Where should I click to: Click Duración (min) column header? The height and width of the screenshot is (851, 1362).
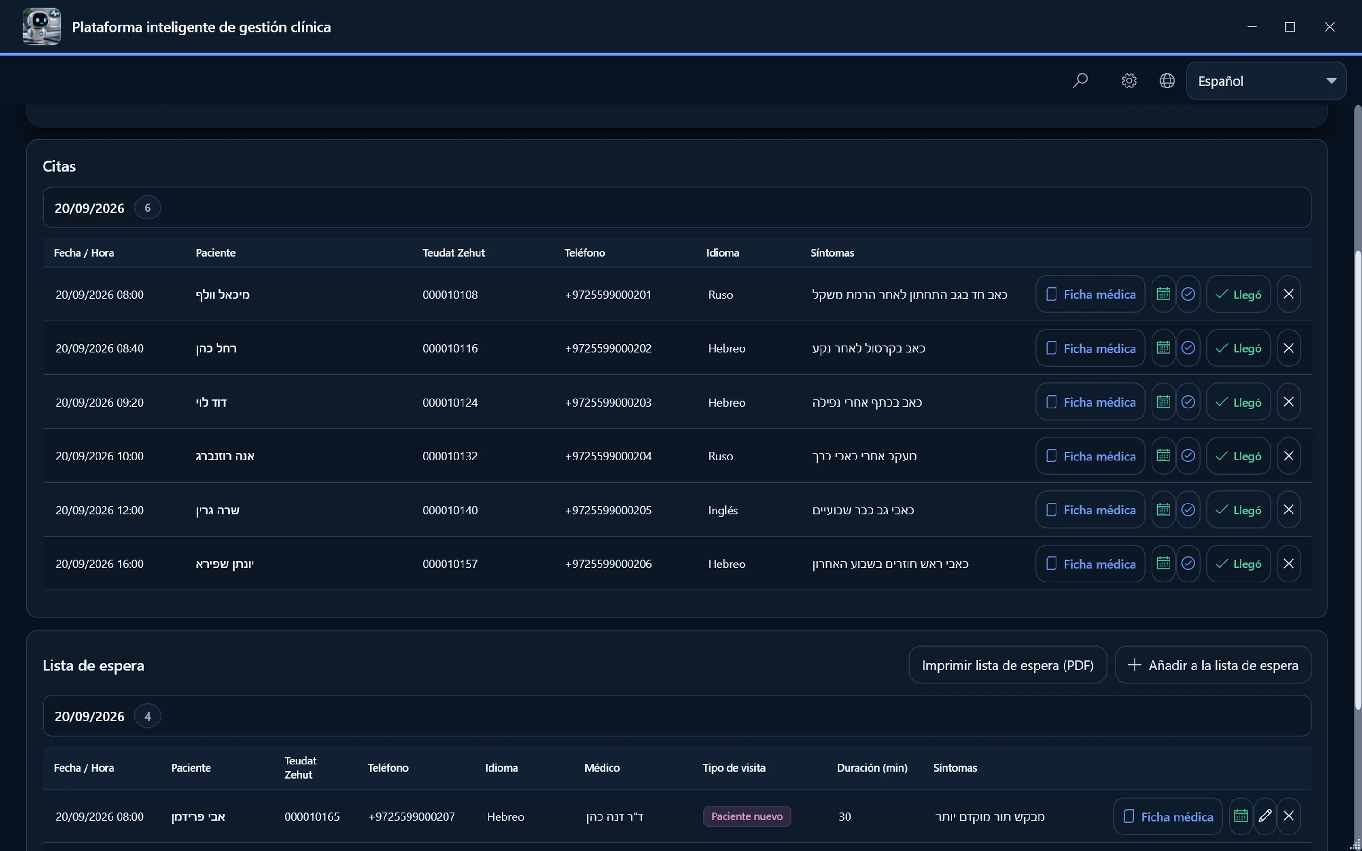(872, 768)
